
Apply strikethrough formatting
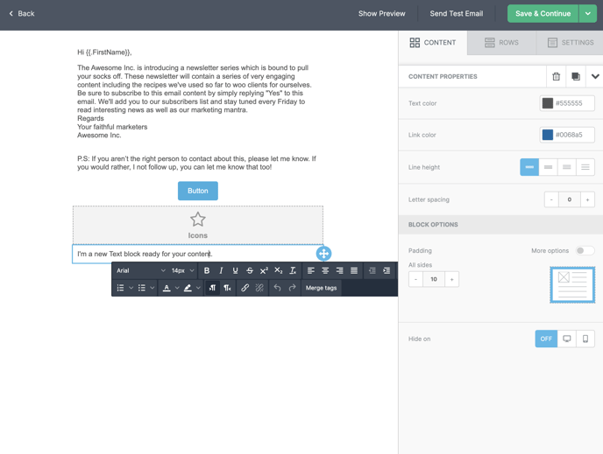click(x=250, y=270)
